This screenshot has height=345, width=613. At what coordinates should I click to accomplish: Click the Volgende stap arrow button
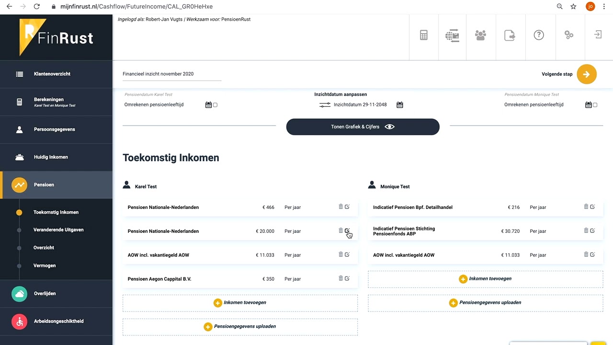click(x=587, y=74)
